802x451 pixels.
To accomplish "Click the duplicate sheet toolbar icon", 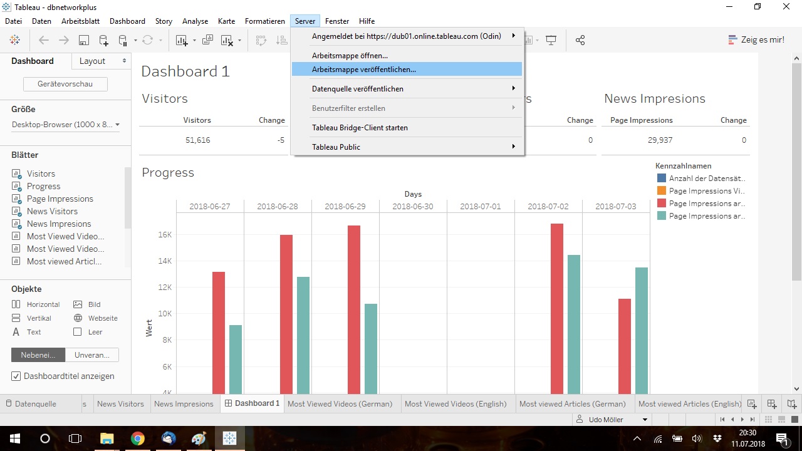I will [x=207, y=40].
